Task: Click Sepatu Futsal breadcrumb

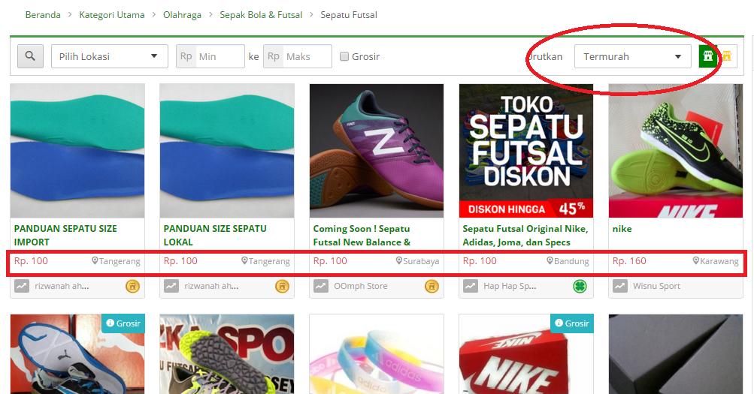Action: (349, 15)
